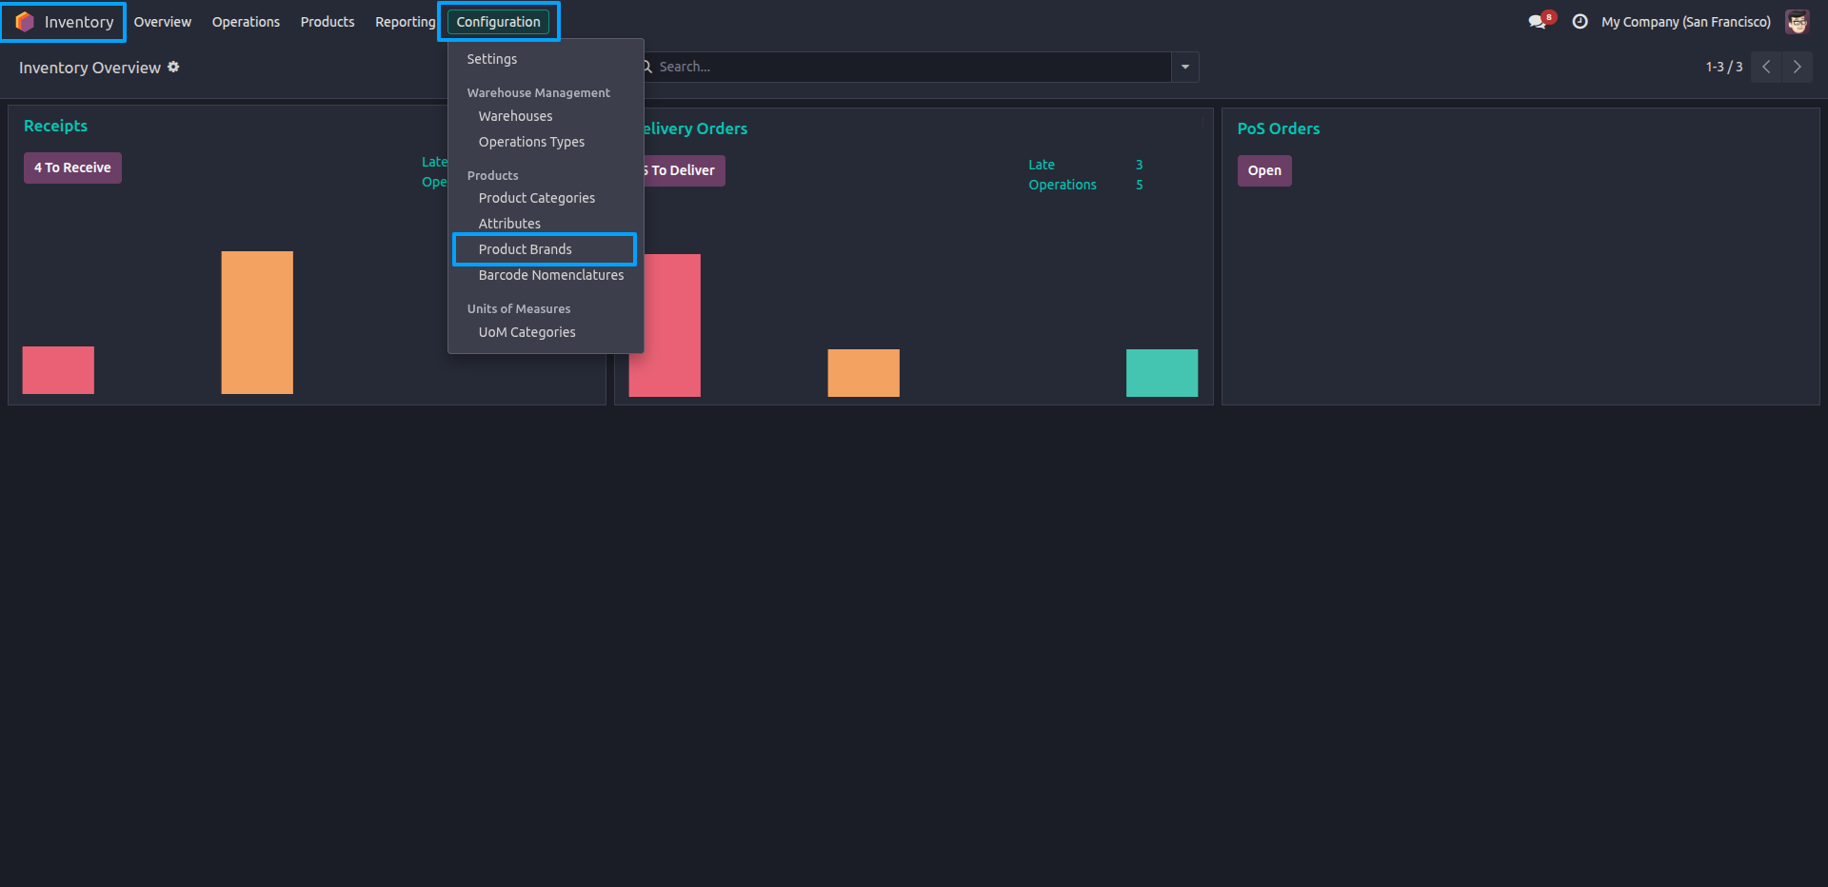Go to the previous page arrow
The width and height of the screenshot is (1828, 887).
coord(1766,67)
